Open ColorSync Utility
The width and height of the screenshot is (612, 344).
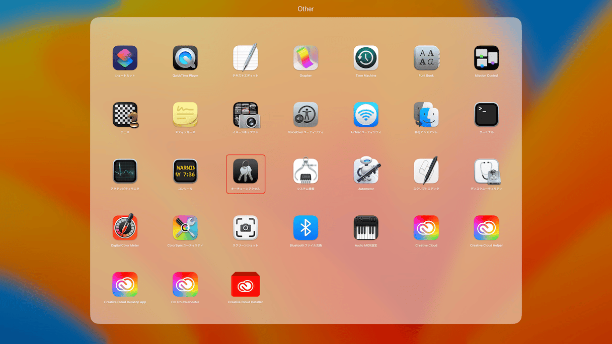point(185,228)
